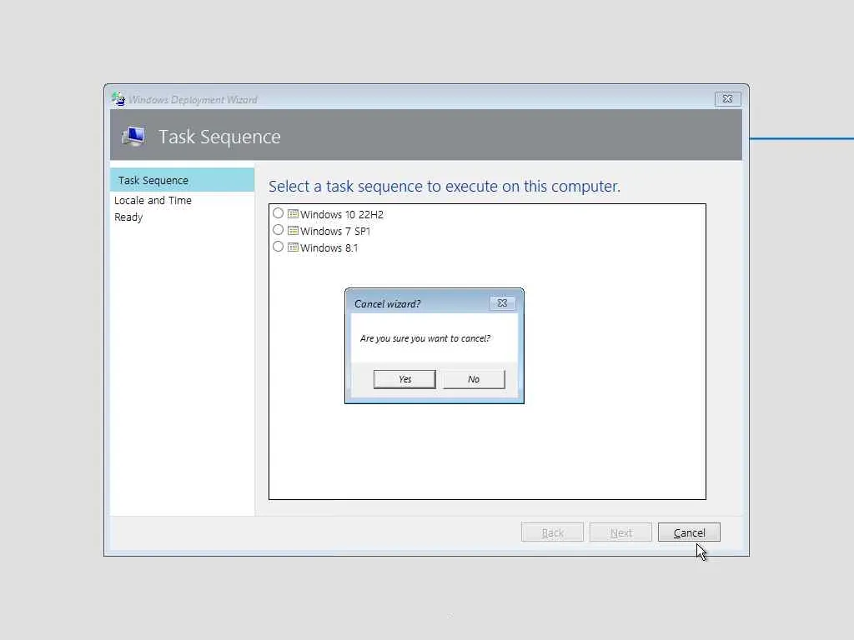This screenshot has width=854, height=640.
Task: Select the Windows 8.1 radio button
Action: point(278,247)
